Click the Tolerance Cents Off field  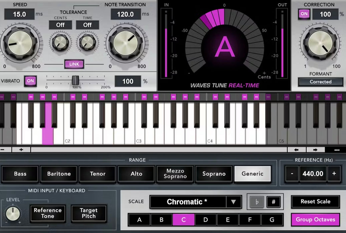click(x=60, y=25)
